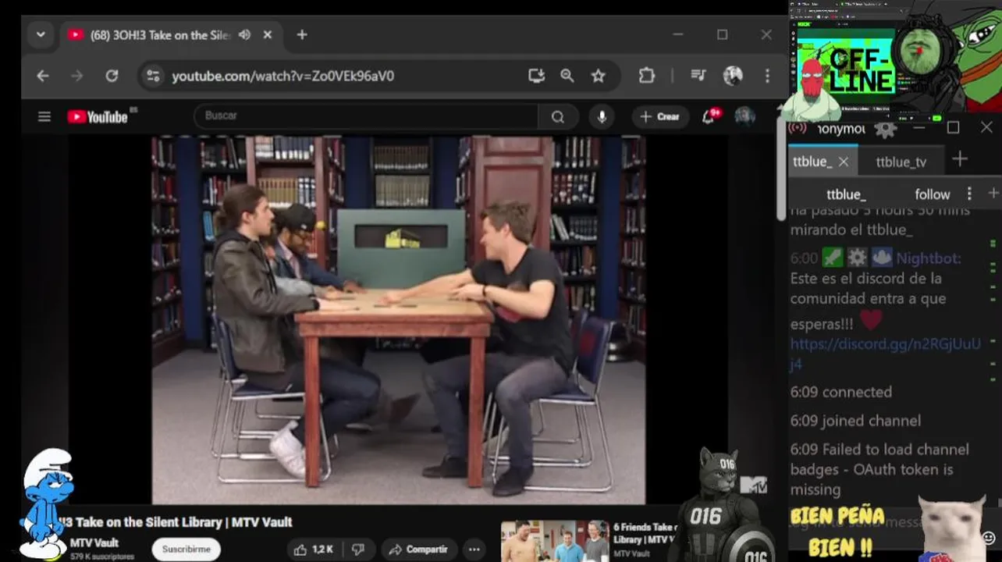Viewport: 1002px width, 562px height.
Task: Click Nightbot username in chat
Action: 929,258
